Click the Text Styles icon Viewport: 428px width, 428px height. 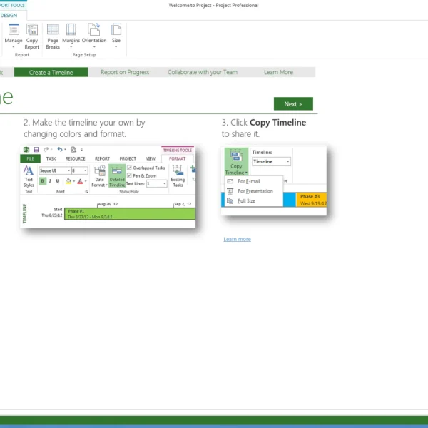click(x=29, y=171)
